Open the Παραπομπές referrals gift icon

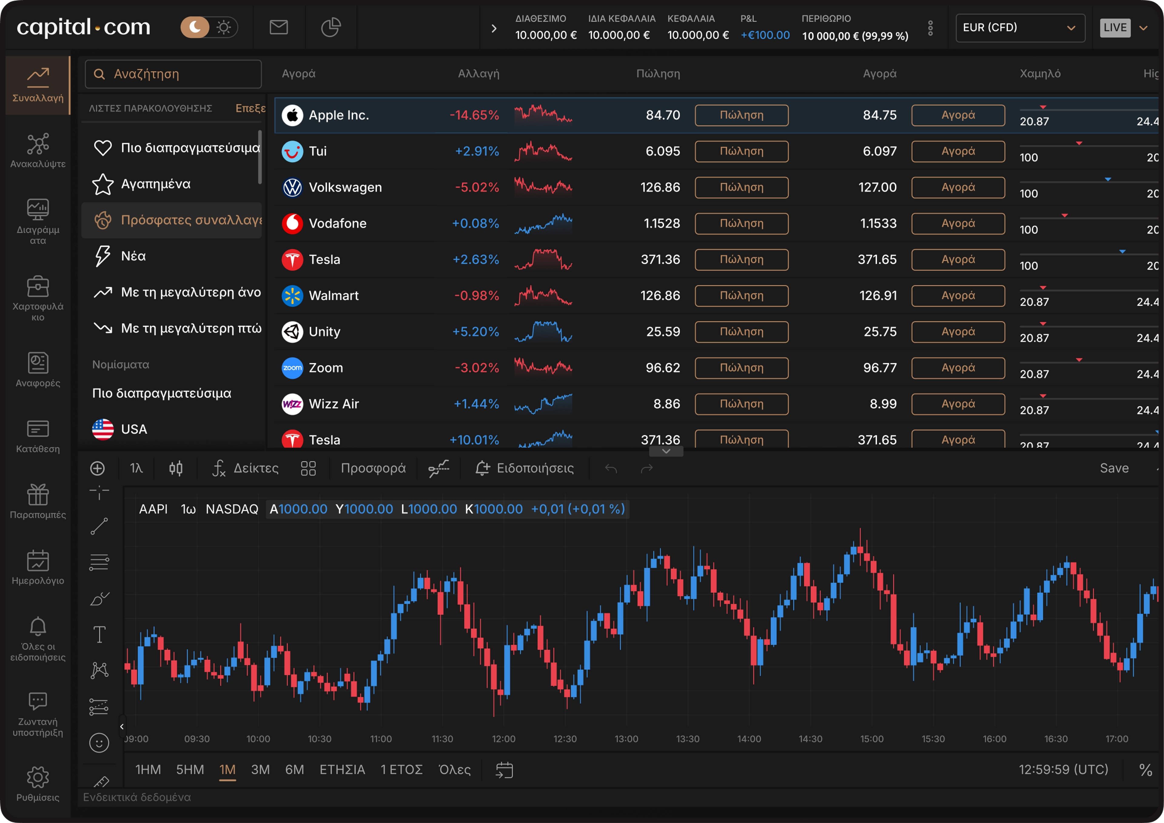pos(38,502)
